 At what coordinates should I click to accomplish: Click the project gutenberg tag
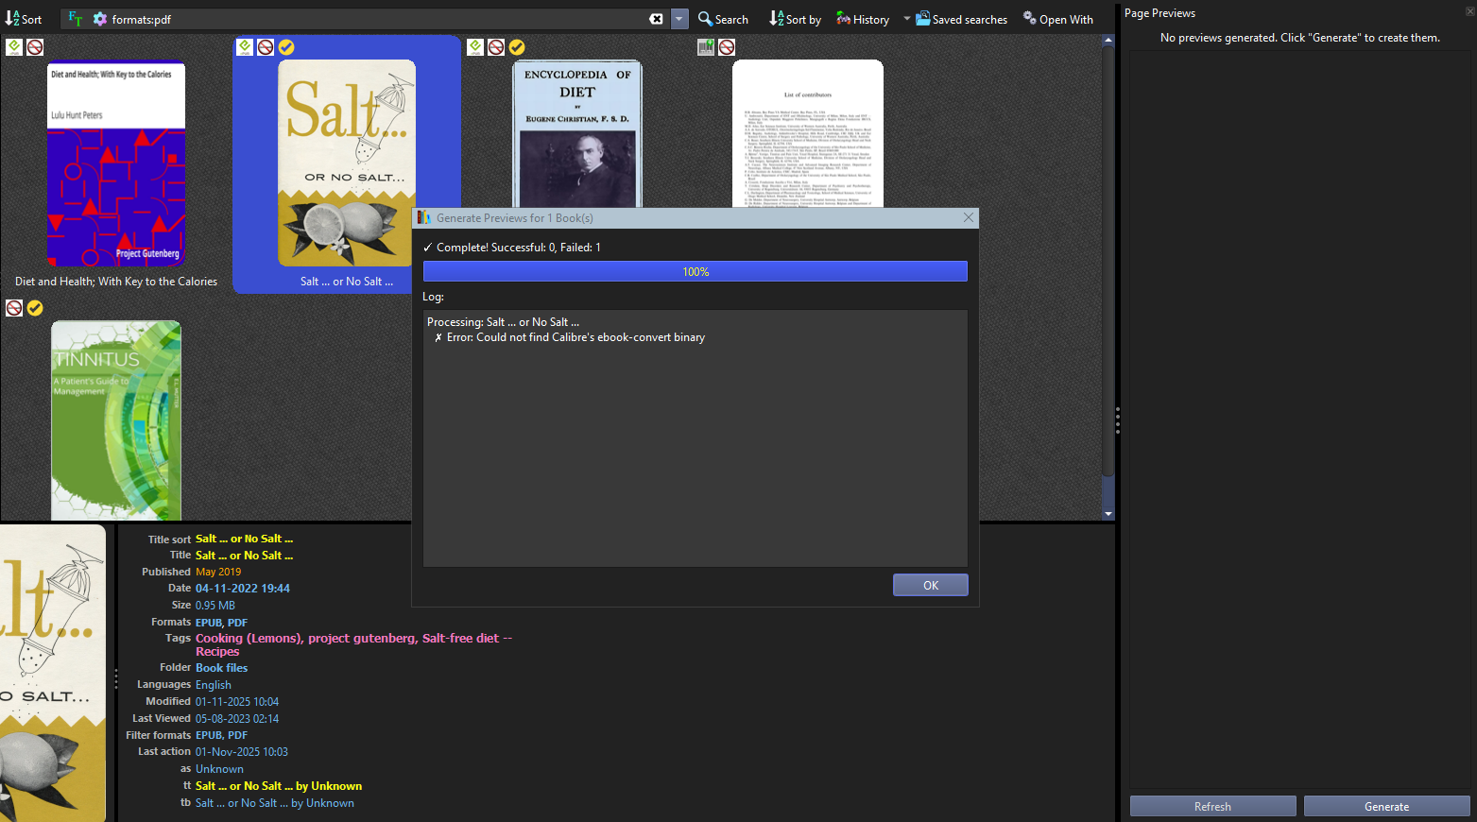click(362, 638)
